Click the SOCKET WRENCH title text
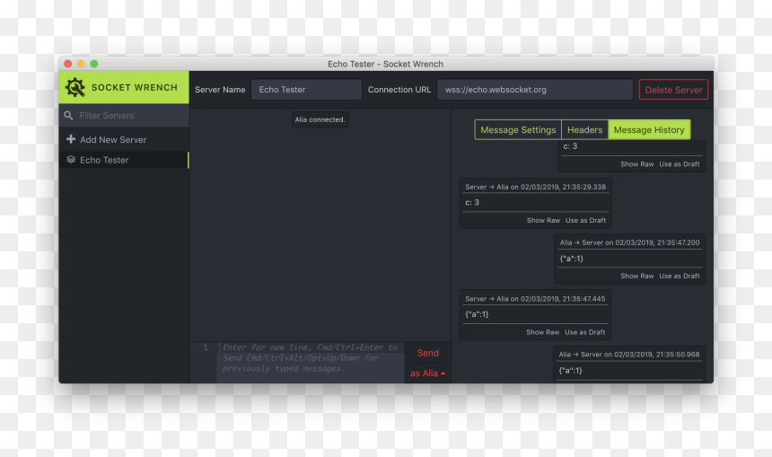772x457 pixels. click(x=135, y=87)
